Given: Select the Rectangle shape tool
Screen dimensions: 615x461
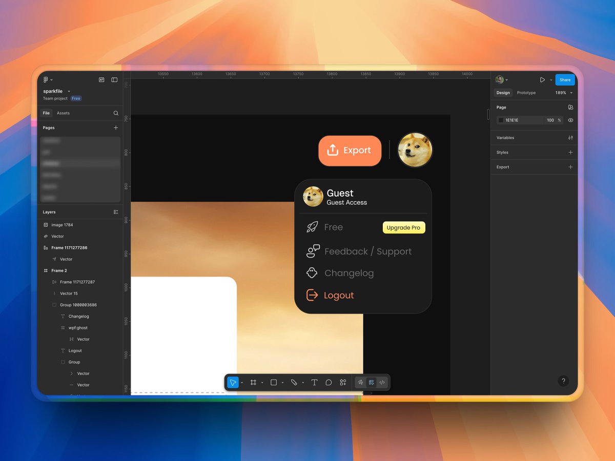Looking at the screenshot, I should 274,383.
